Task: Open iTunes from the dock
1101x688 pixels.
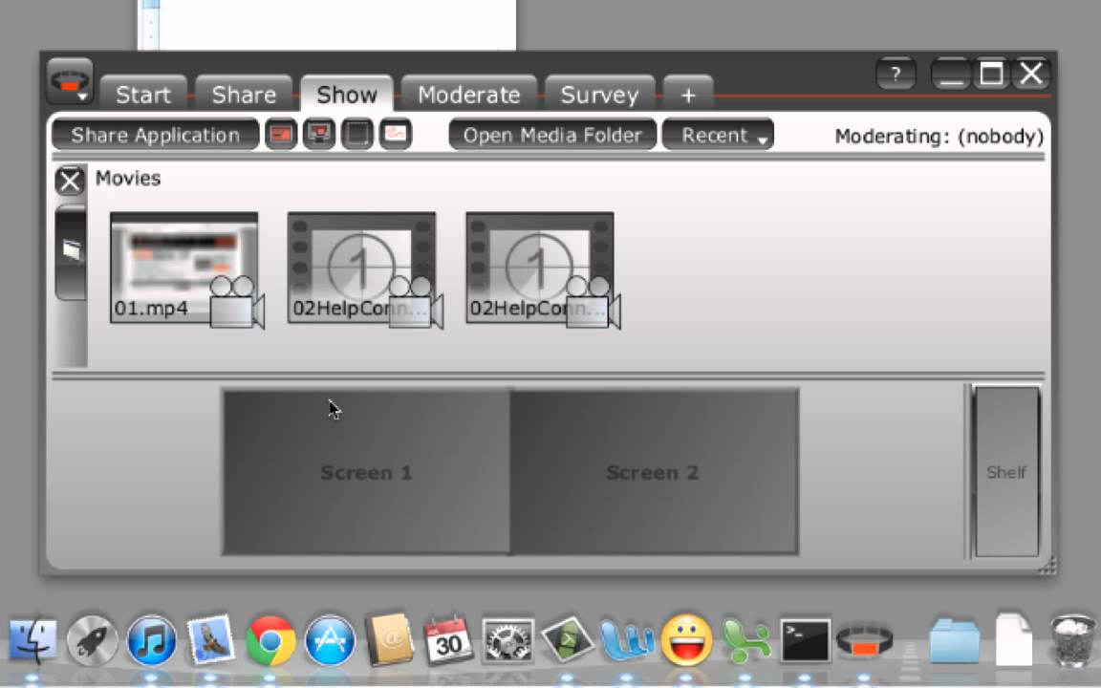Action: click(152, 640)
